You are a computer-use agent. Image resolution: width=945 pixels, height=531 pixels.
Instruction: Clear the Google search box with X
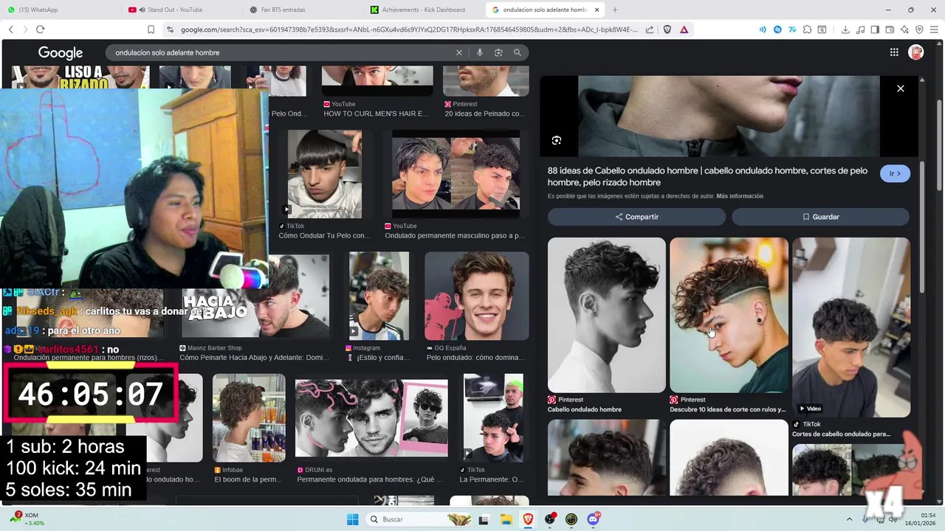pos(459,52)
